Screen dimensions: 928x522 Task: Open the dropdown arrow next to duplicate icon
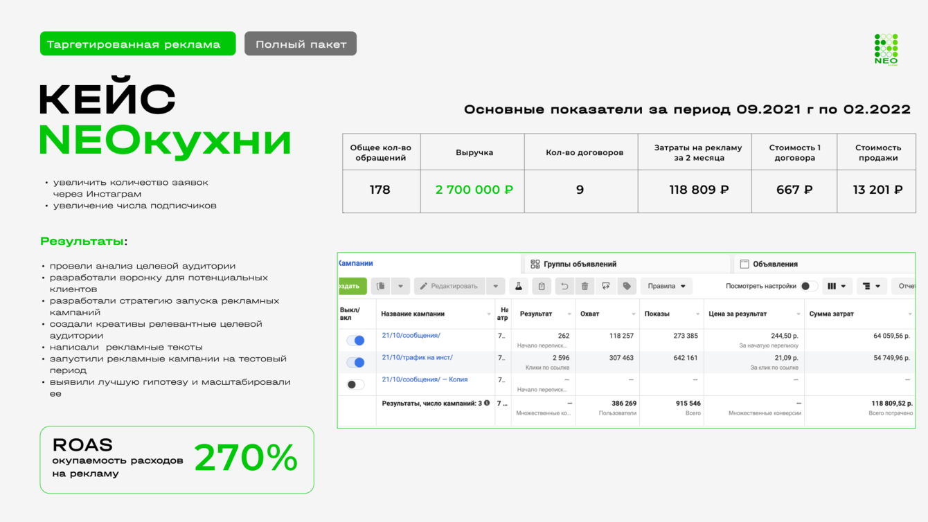400,286
